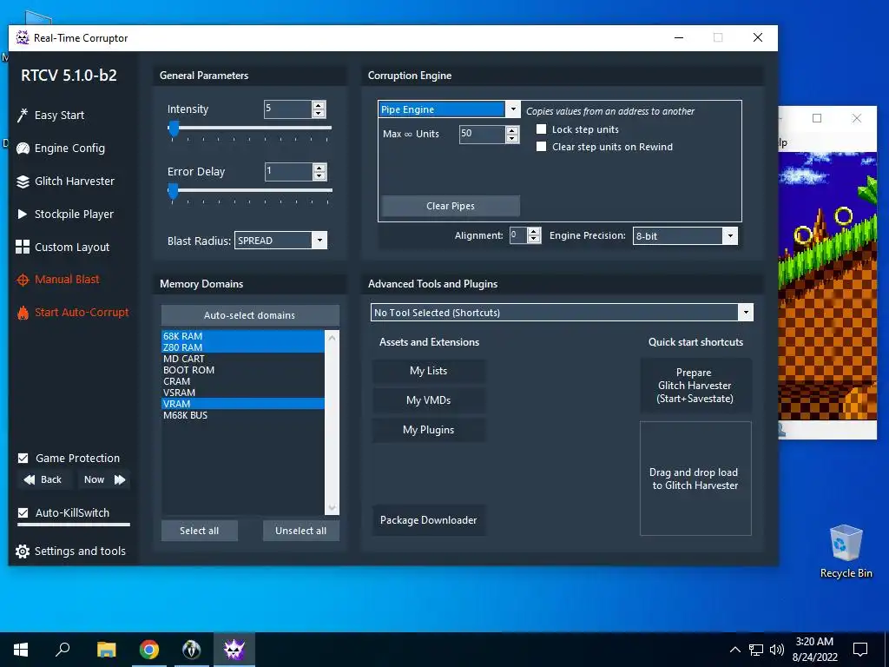Open the Package Downloader

click(x=429, y=520)
